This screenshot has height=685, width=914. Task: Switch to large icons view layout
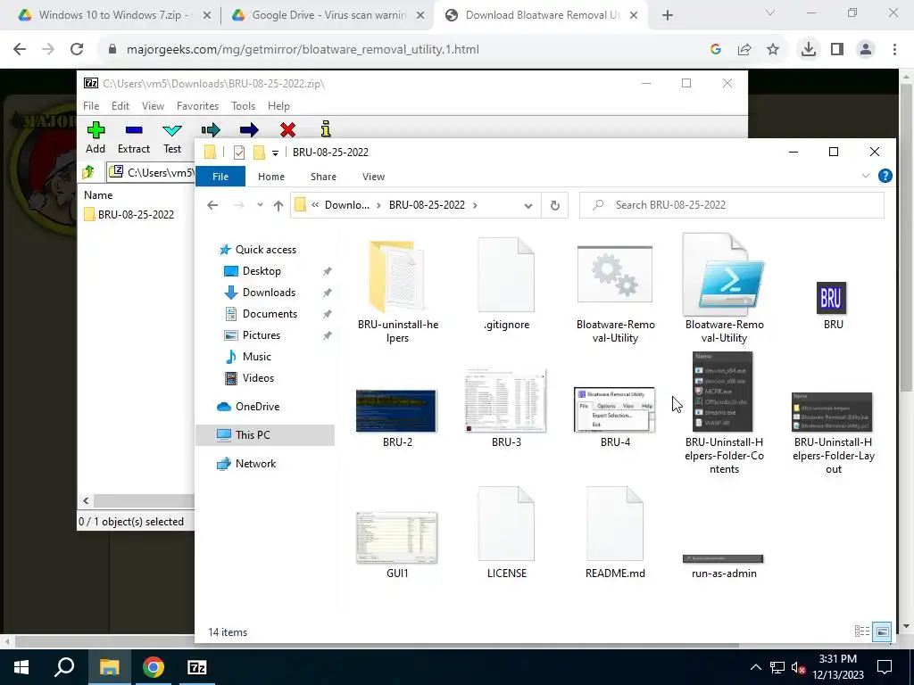[883, 631]
